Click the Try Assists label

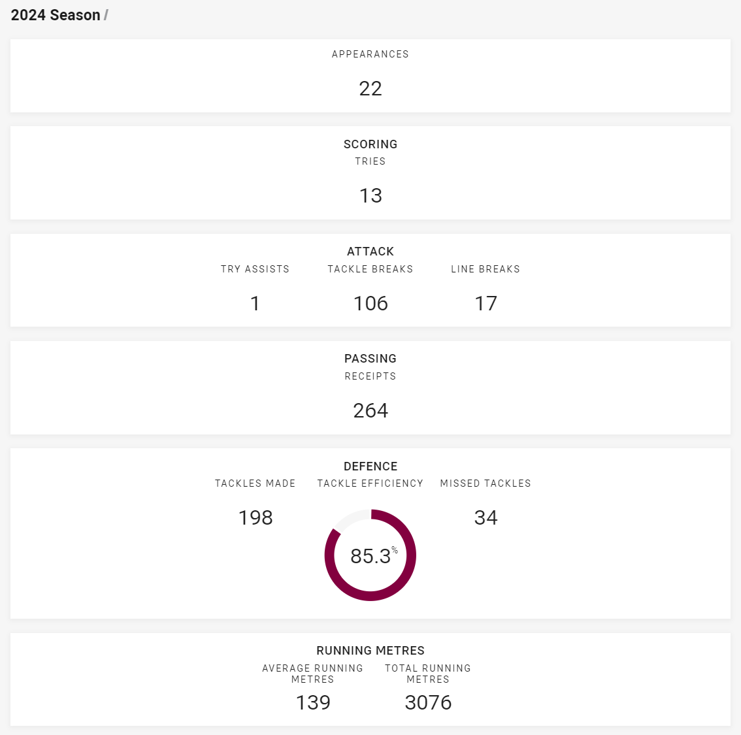click(255, 269)
